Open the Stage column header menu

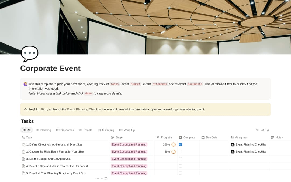coord(132,137)
